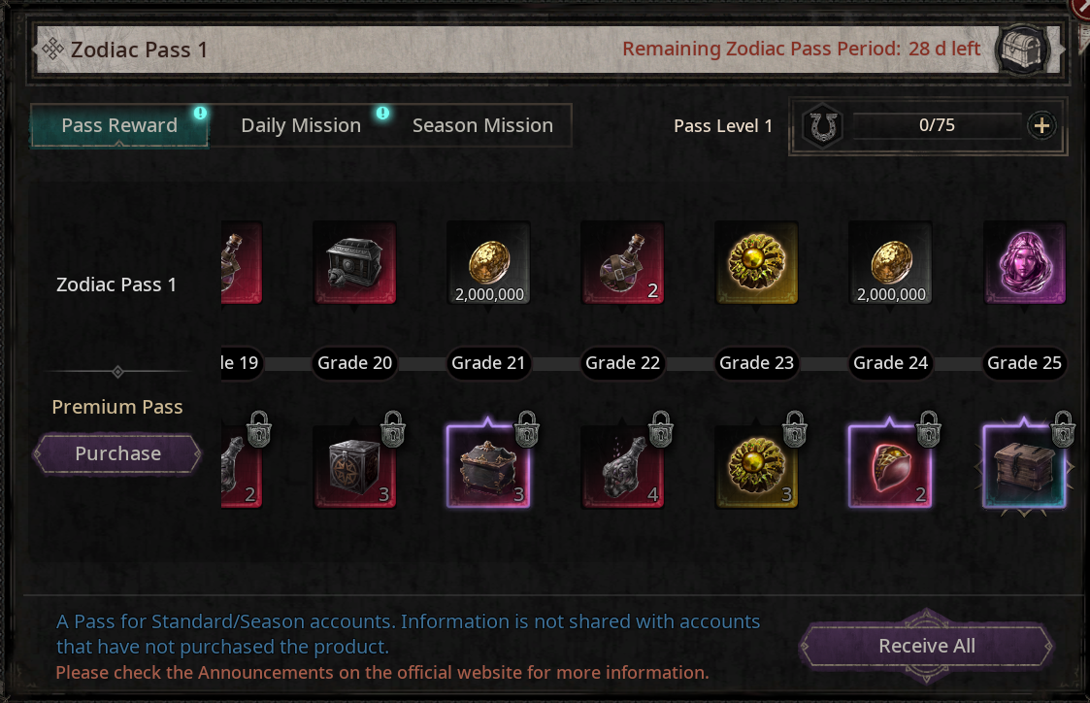
Task: Select the Pass Reward tab
Action: pyautogui.click(x=119, y=126)
